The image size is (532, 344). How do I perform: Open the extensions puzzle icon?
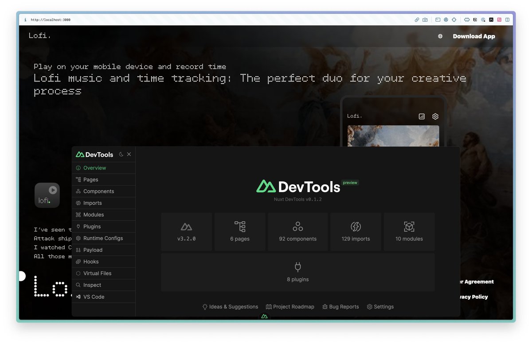click(x=467, y=20)
